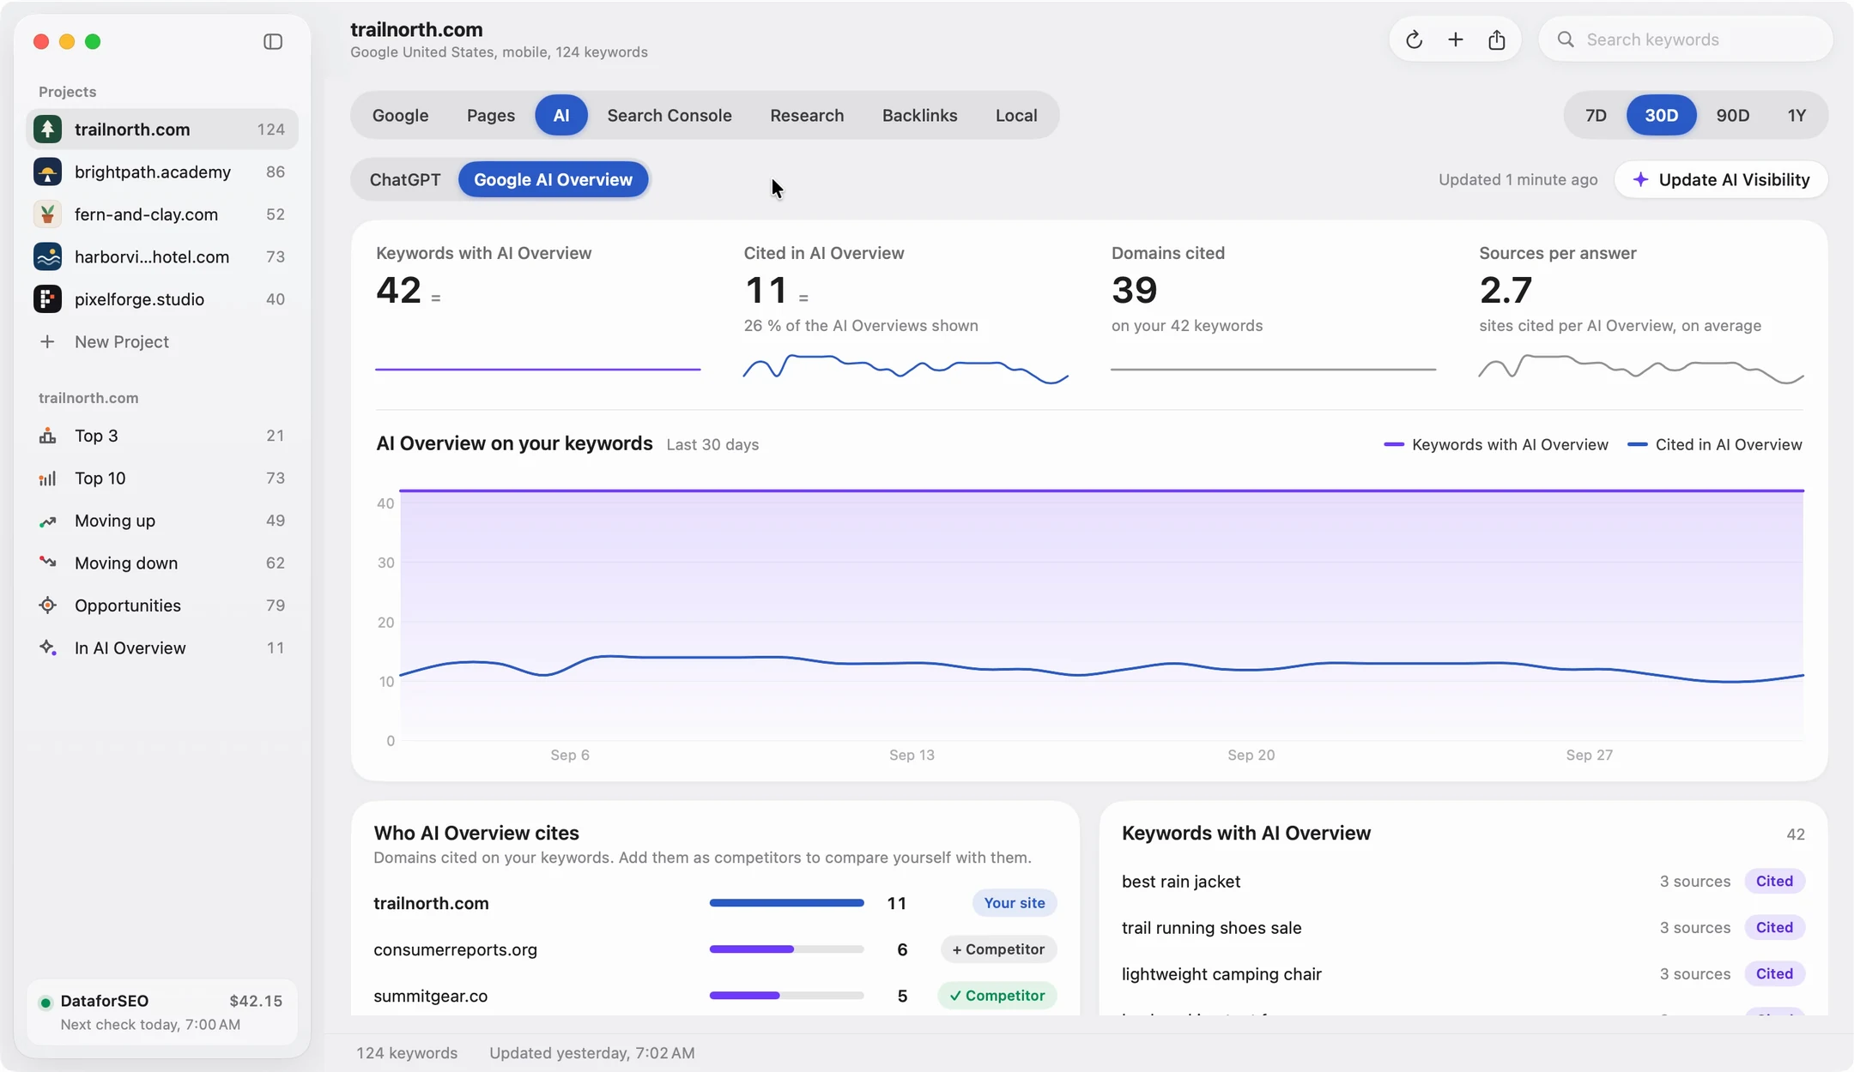1854x1072 pixels.
Task: Select the 30D time range
Action: tap(1661, 115)
